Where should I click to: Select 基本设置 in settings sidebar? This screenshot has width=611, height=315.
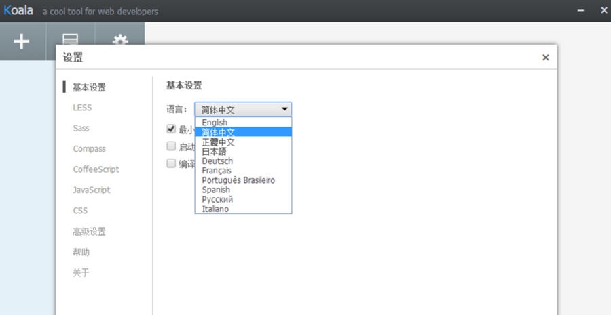89,87
